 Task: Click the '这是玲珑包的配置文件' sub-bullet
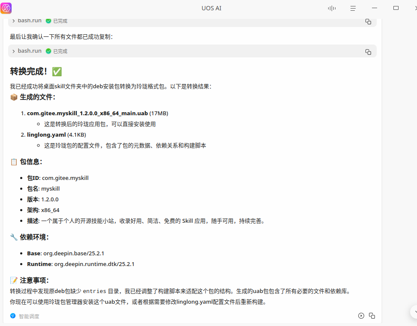(x=125, y=146)
